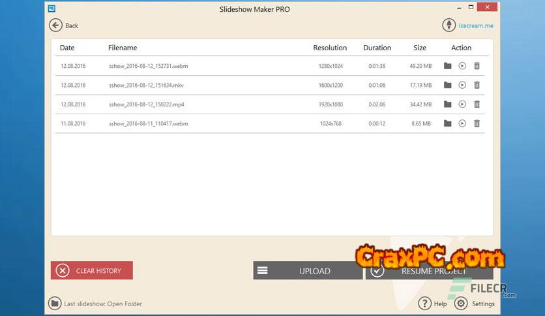Viewport: 545px width, 316px height.
Task: Click the X icon on Clear History
Action: (x=63, y=271)
